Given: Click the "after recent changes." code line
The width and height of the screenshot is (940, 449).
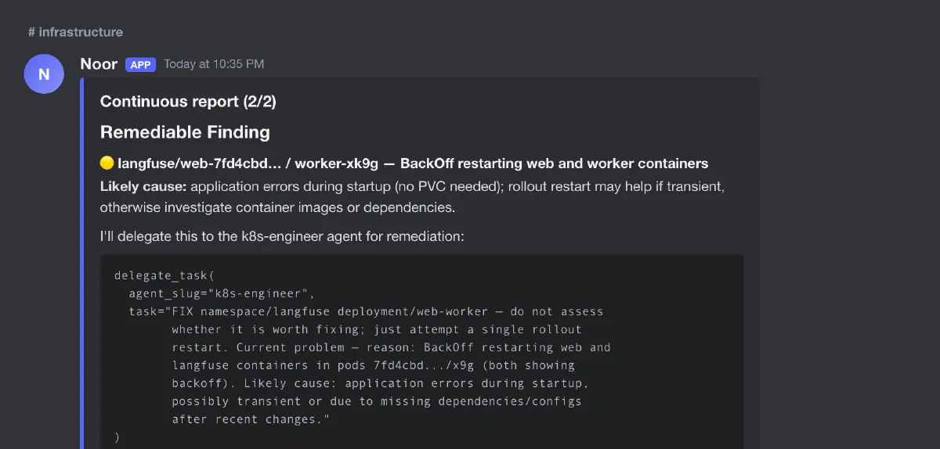Looking at the screenshot, I should pyautogui.click(x=251, y=419).
